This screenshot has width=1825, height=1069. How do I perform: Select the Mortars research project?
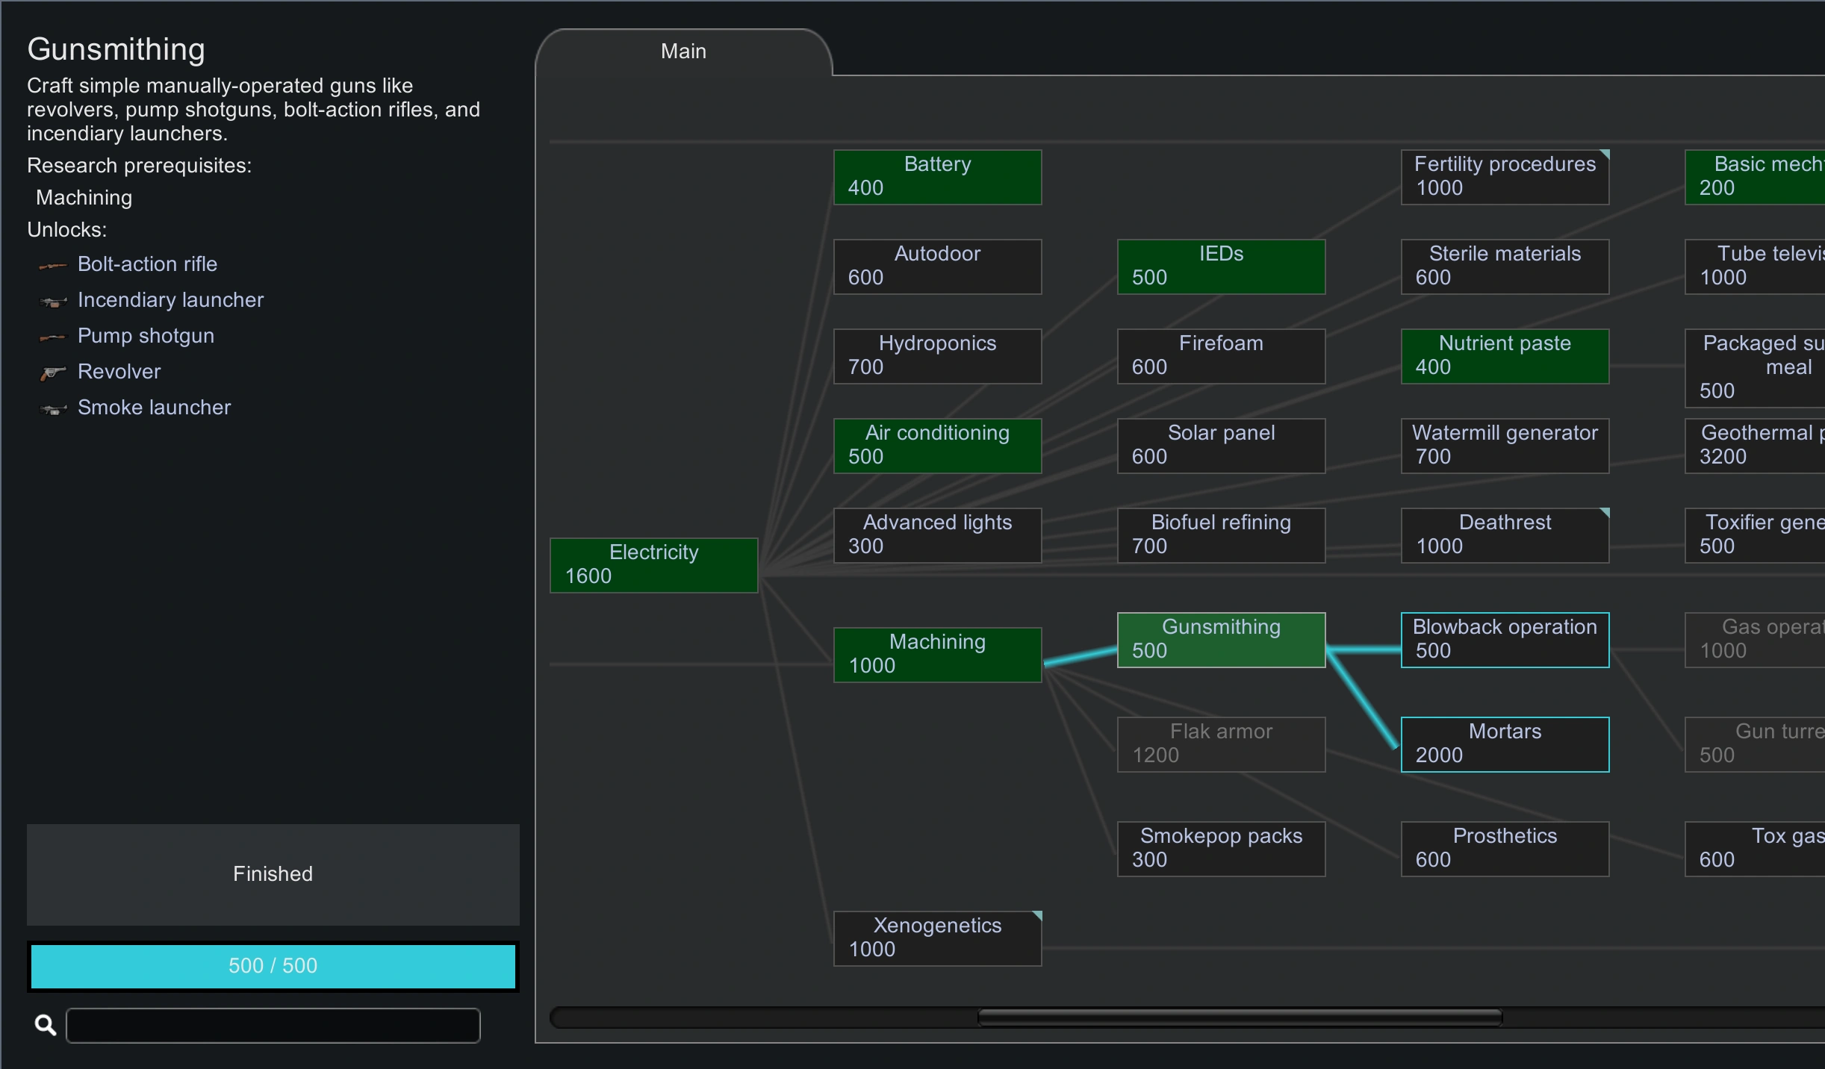point(1505,744)
